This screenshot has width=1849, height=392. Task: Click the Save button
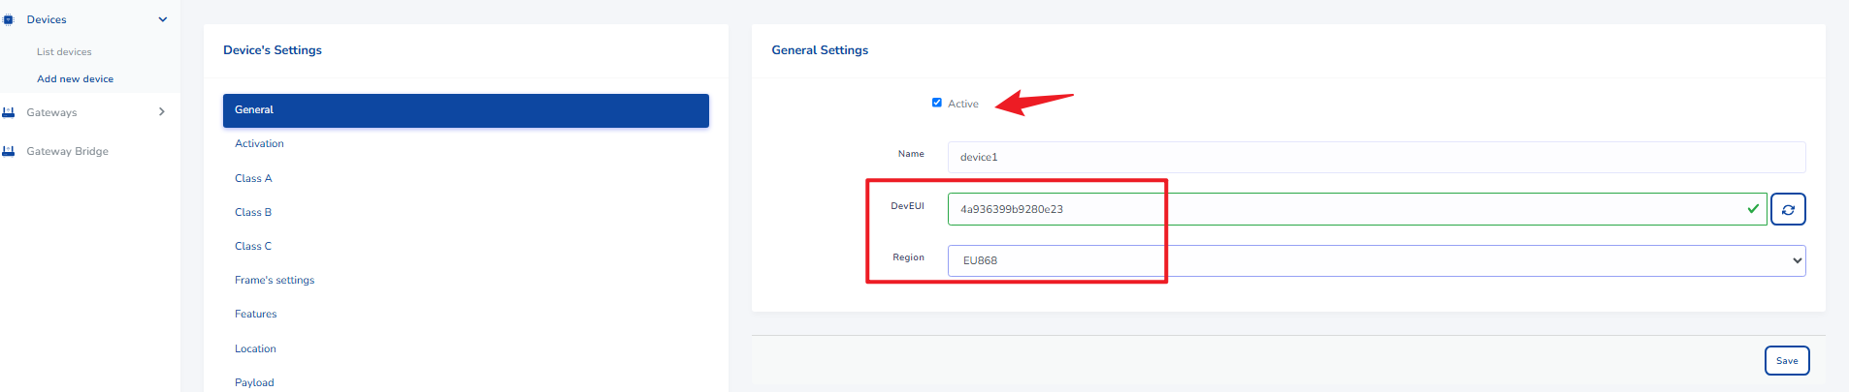coord(1787,360)
